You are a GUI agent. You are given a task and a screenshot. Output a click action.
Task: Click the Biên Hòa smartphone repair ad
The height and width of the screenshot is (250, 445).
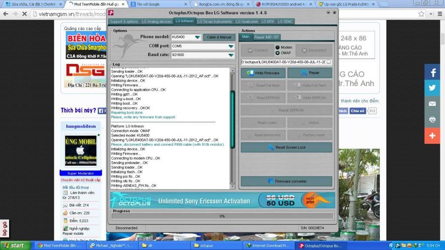86,46
